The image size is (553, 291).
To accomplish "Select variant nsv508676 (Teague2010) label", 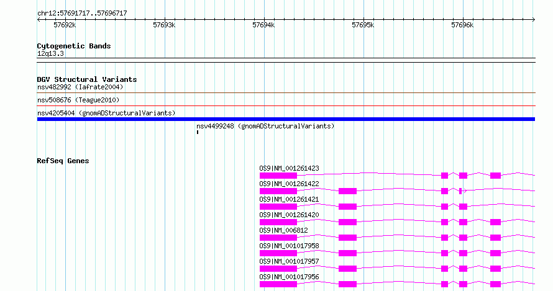I will click(78, 100).
